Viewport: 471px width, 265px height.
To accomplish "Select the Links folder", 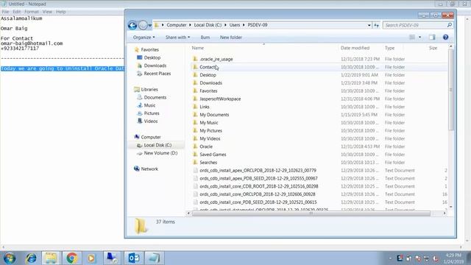I will click(x=205, y=107).
